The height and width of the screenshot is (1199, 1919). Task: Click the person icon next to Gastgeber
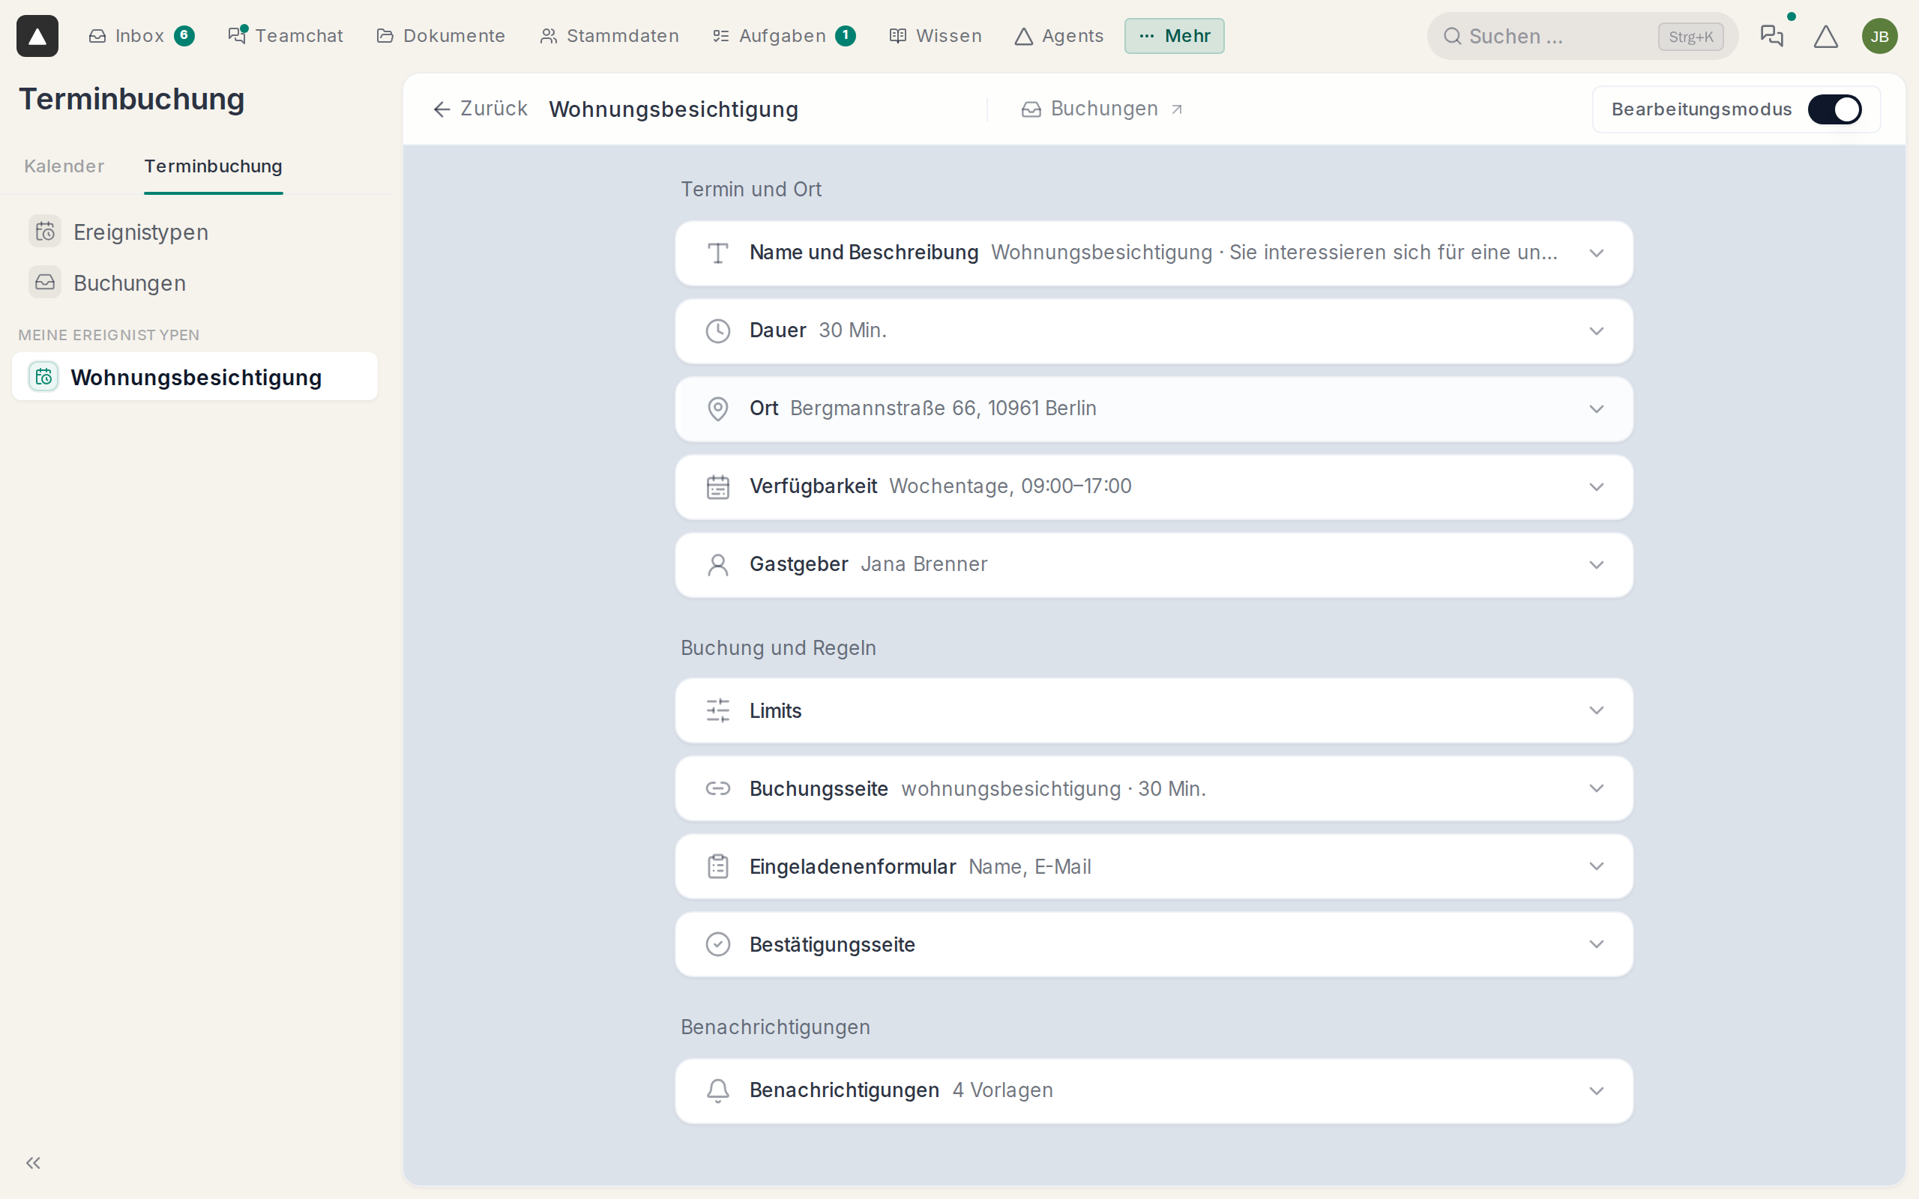pos(717,564)
